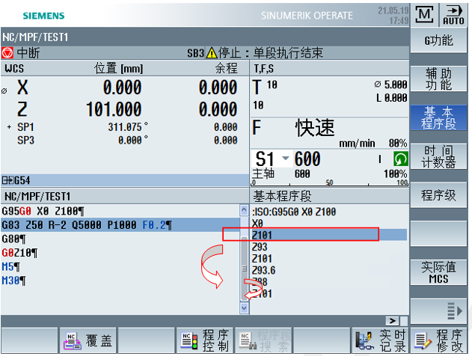The height and width of the screenshot is (356, 472).
Task: Open the 程序级 program levels softkey
Action: tap(438, 195)
